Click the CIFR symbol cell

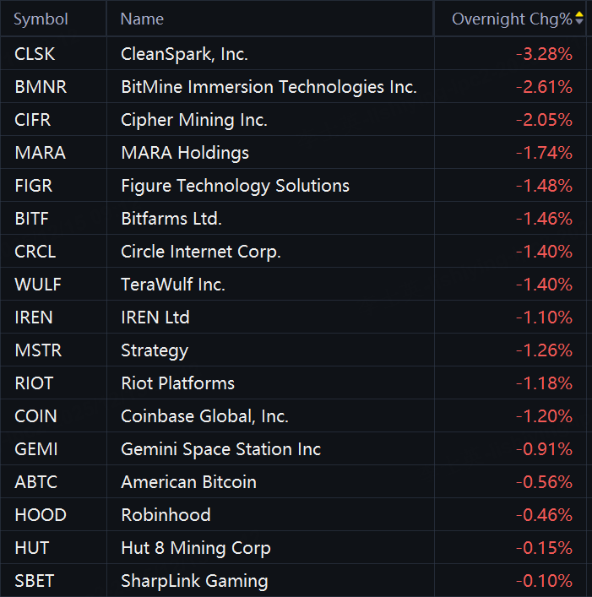pyautogui.click(x=33, y=120)
